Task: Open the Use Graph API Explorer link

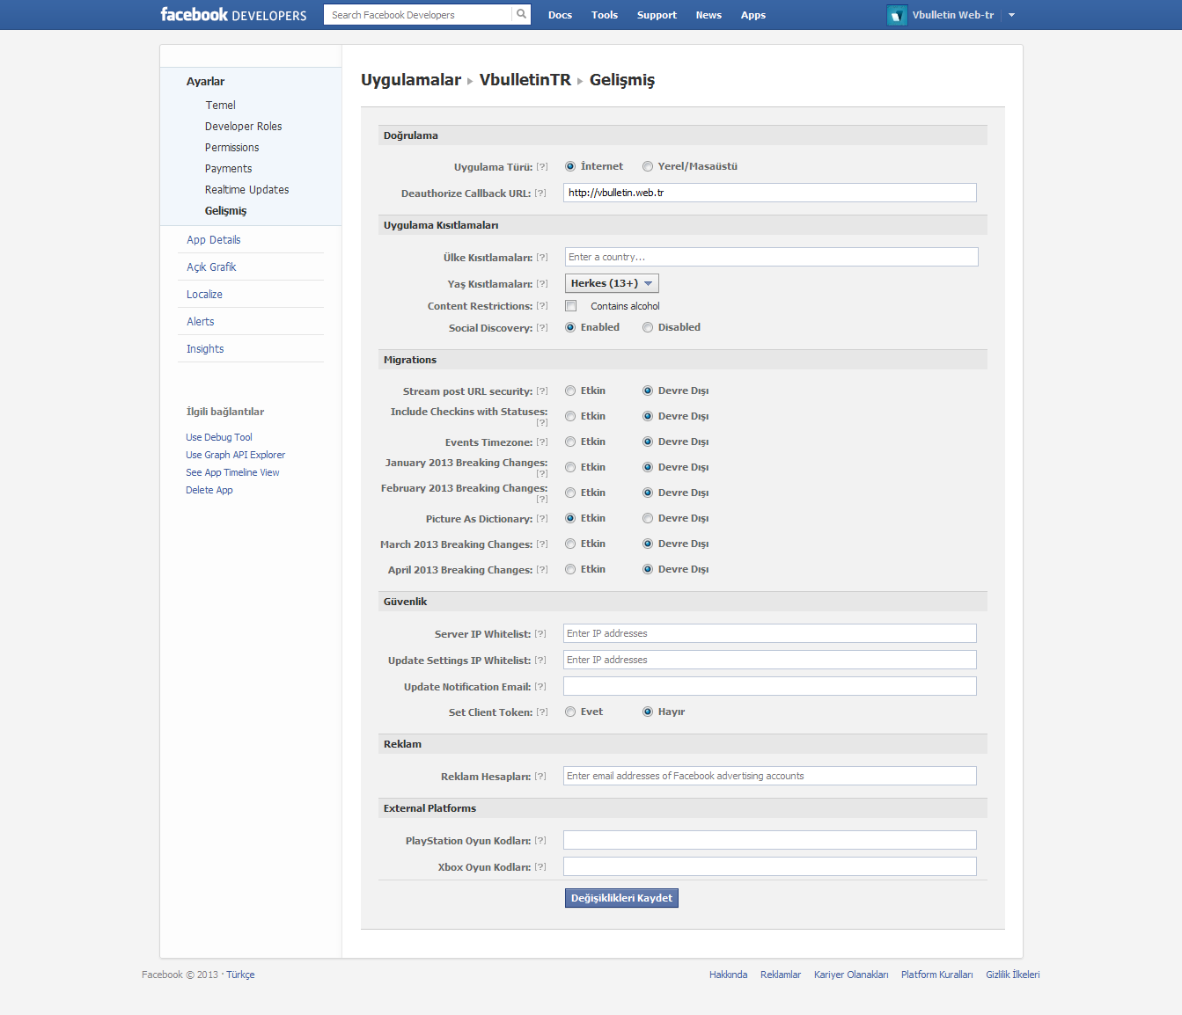Action: (235, 455)
